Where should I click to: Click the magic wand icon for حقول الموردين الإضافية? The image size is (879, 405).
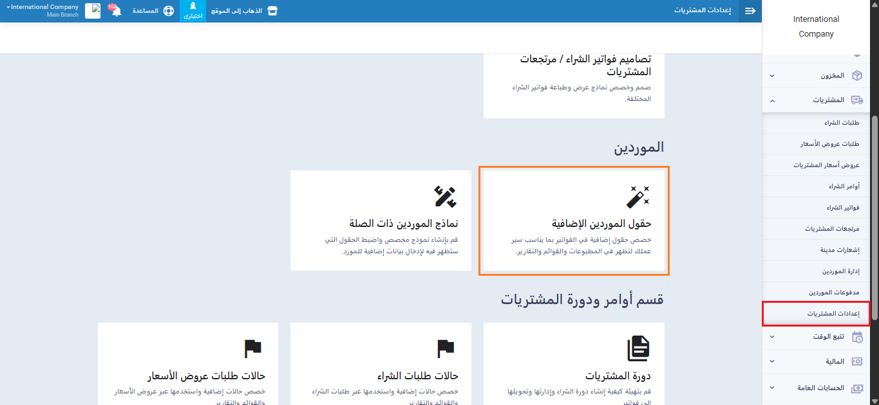point(638,197)
